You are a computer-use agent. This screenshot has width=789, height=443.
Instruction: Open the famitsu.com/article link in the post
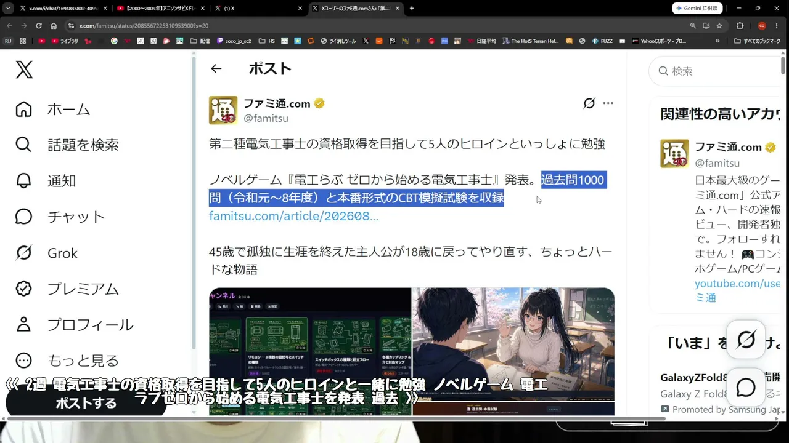(x=293, y=216)
